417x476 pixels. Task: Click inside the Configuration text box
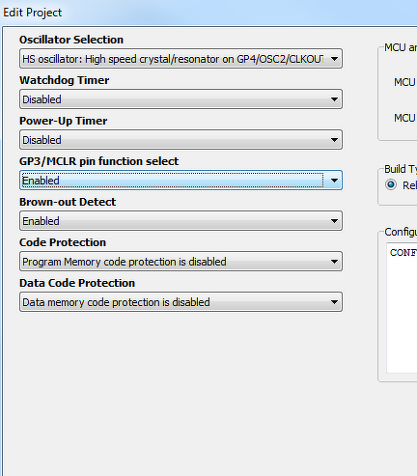coord(402,307)
